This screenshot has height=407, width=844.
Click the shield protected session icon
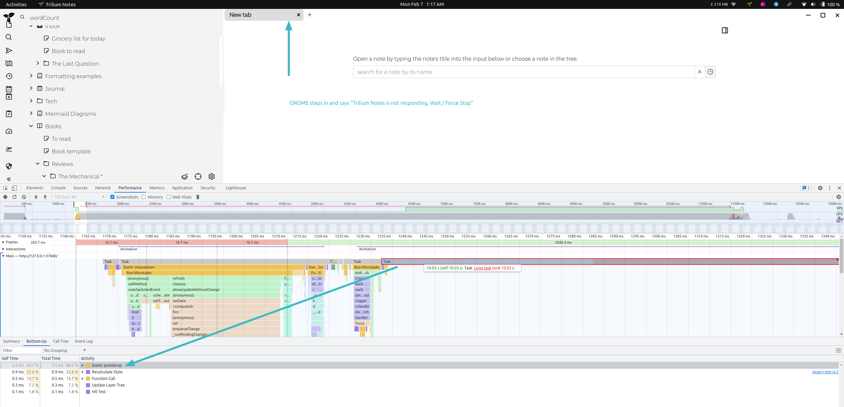tap(9, 166)
